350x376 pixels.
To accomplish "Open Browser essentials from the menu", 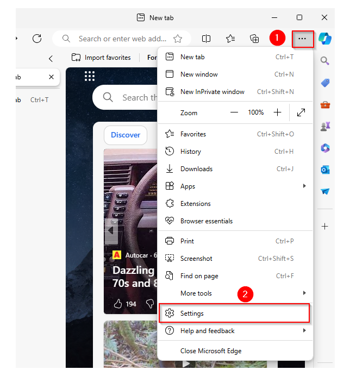I will [235, 221].
